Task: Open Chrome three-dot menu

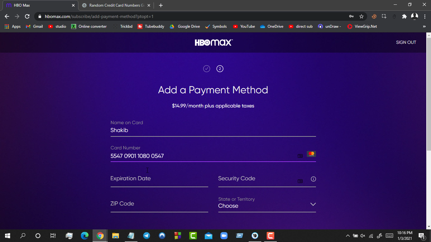Action: [x=424, y=16]
